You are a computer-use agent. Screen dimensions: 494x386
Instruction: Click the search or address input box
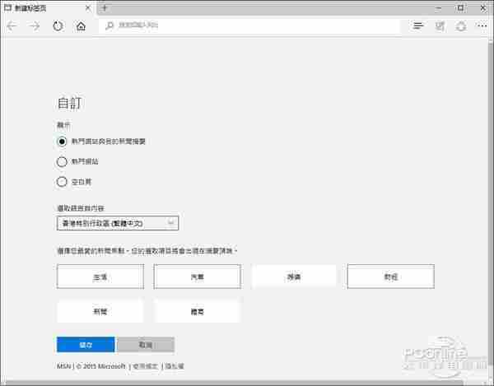point(251,26)
